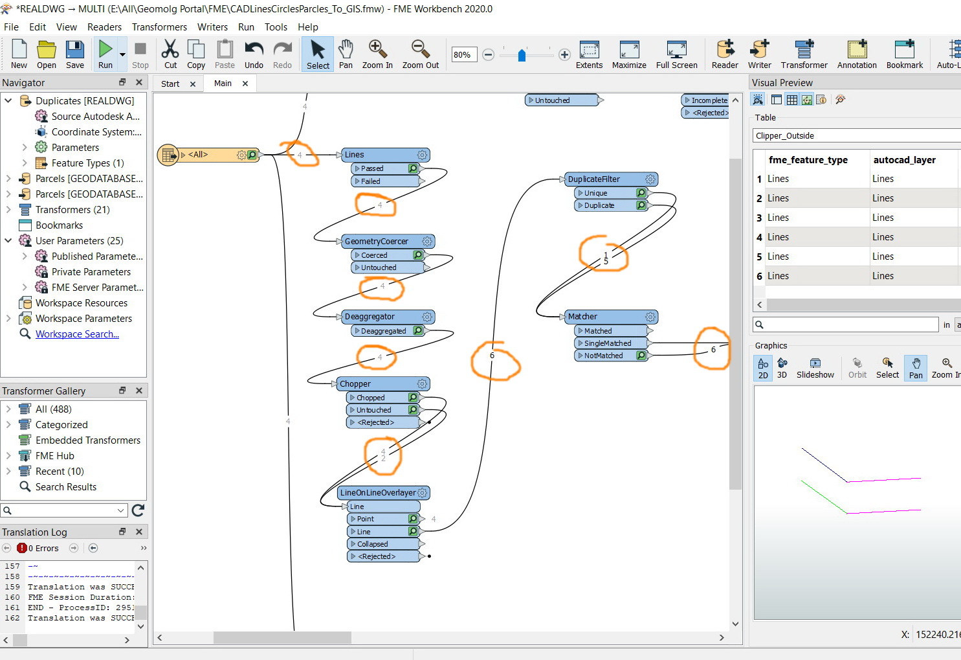Click the plus button beside zoom slider
Viewport: 961px width, 660px height.
coord(564,55)
